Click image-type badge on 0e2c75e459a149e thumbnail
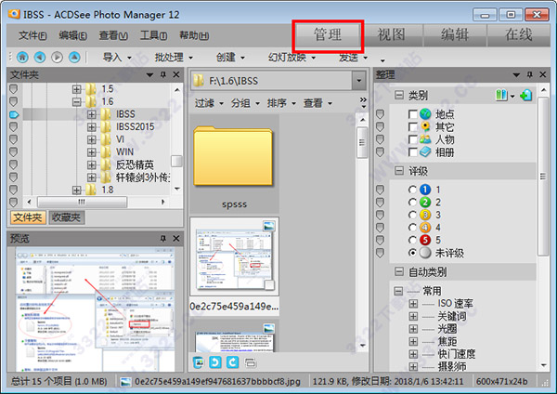 [269, 226]
